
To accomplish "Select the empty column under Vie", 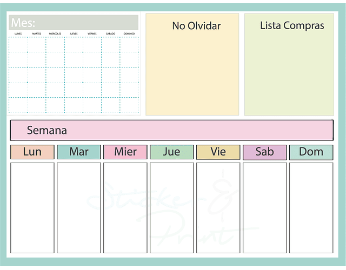I will [218, 208].
